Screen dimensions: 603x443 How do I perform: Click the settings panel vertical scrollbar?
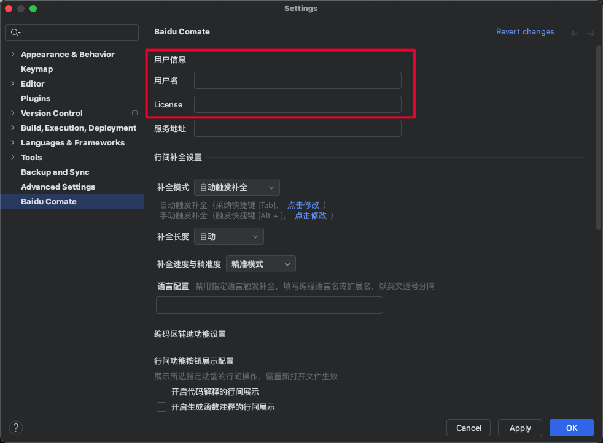tap(598, 138)
